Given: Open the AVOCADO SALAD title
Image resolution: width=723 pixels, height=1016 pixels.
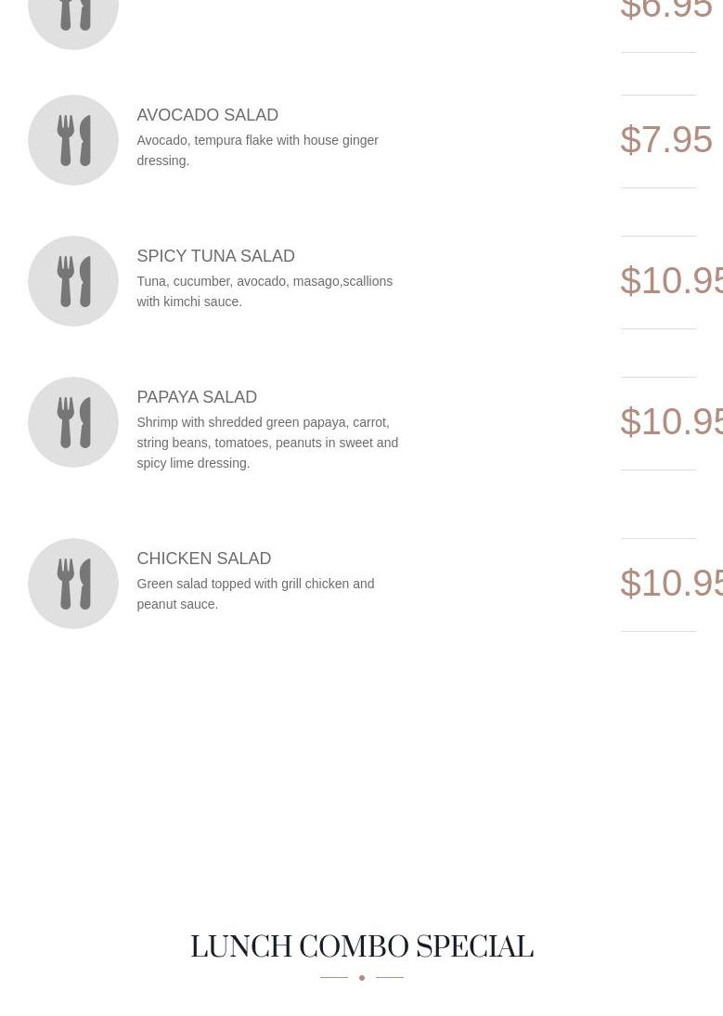Looking at the screenshot, I should 207,115.
